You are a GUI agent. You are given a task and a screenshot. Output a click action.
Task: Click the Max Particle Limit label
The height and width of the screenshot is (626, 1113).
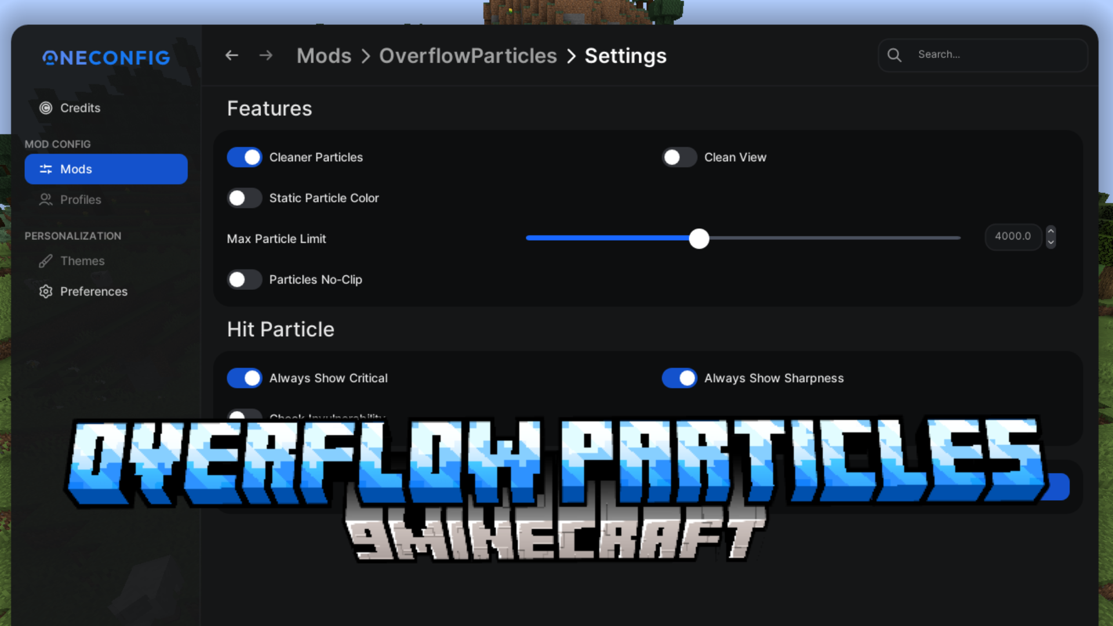pos(277,239)
